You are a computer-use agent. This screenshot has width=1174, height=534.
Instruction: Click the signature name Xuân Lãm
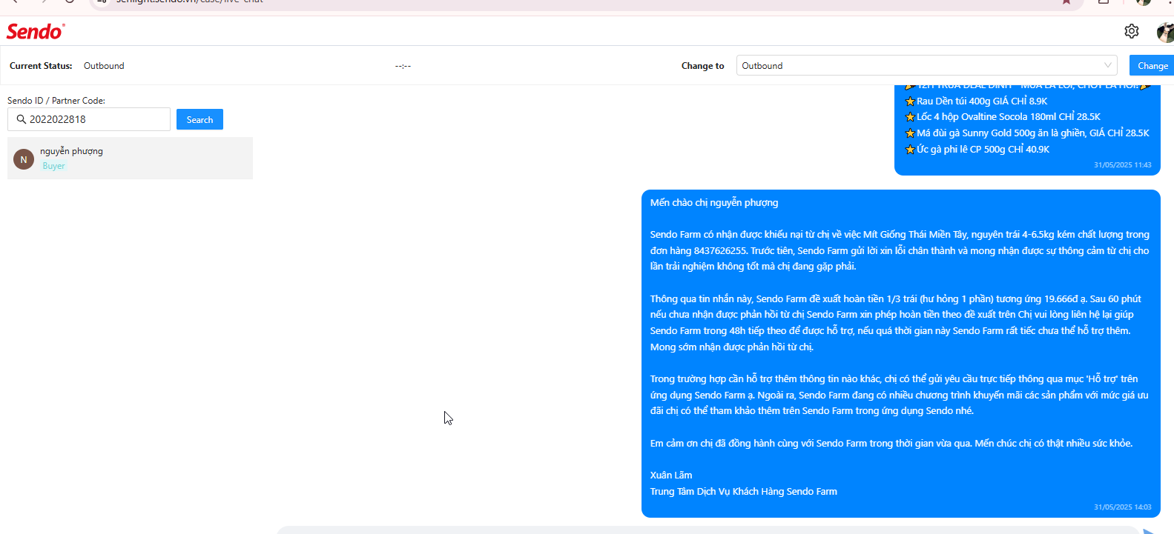pos(671,475)
